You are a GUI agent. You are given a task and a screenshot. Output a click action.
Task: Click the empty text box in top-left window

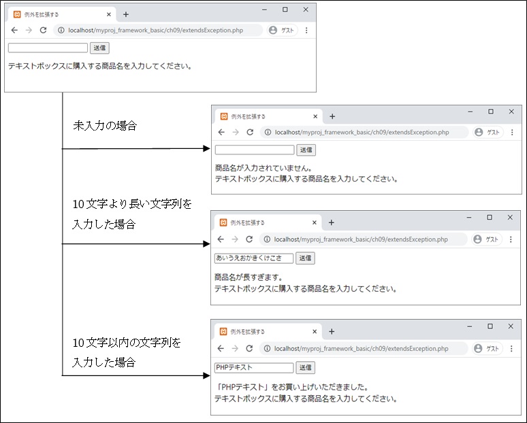[x=48, y=48]
